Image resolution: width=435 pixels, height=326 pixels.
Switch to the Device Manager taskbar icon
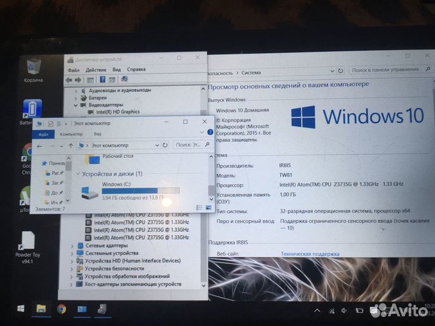pyautogui.click(x=102, y=309)
